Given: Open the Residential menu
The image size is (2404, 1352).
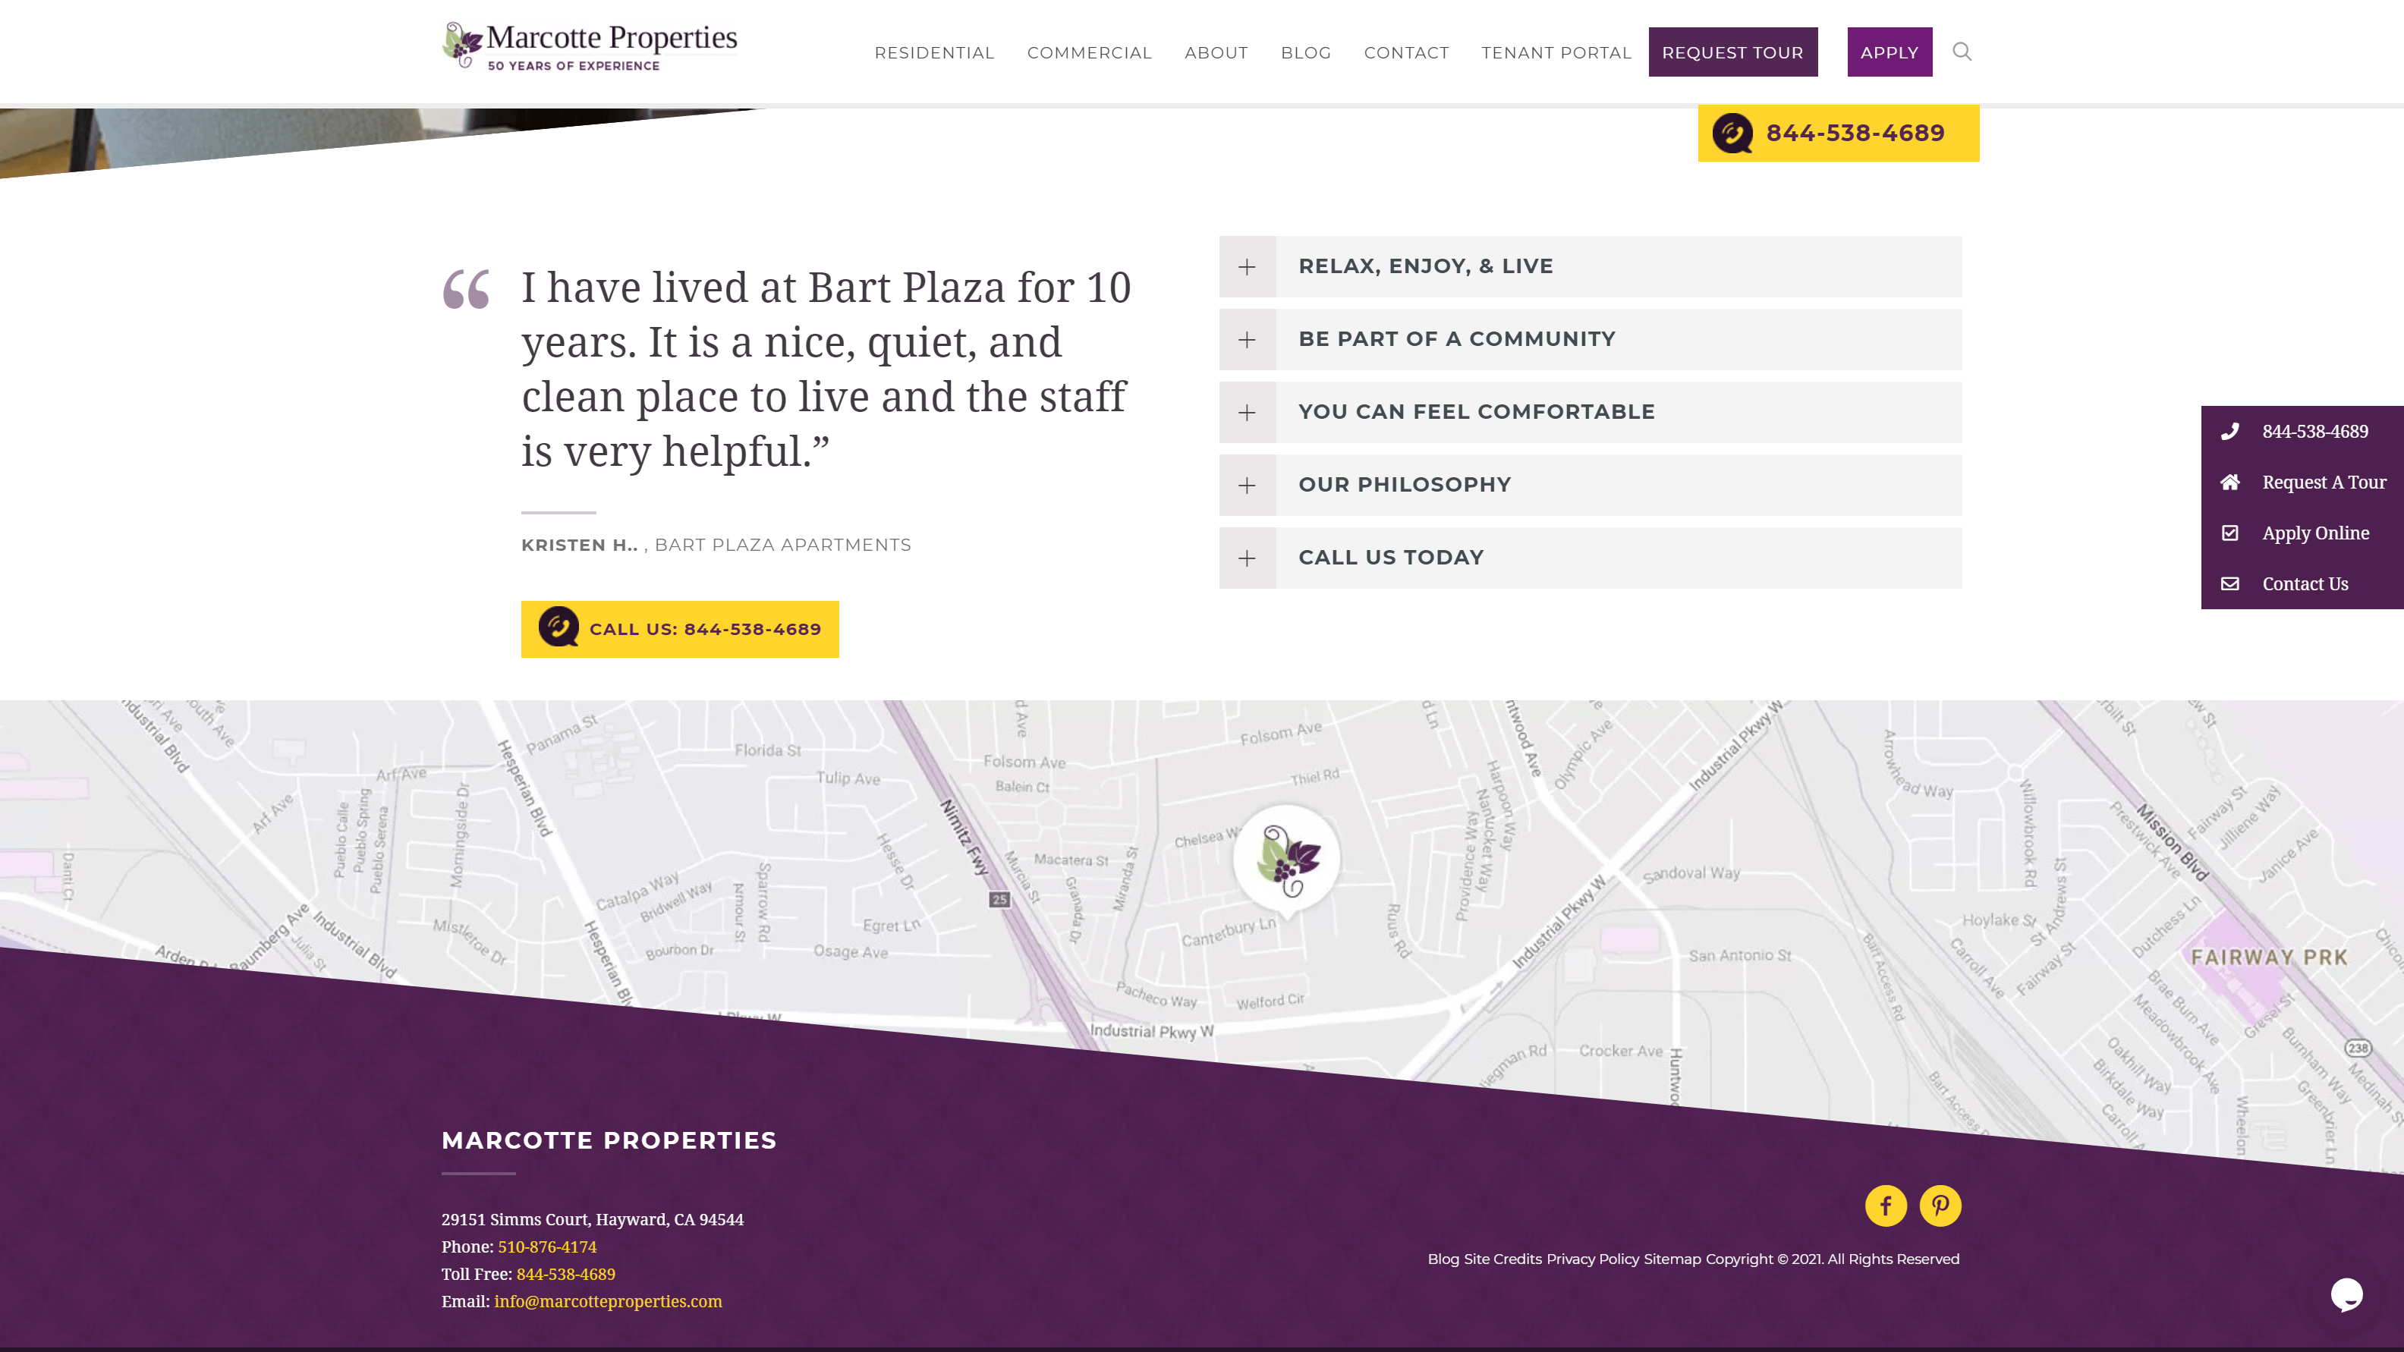Looking at the screenshot, I should (934, 53).
